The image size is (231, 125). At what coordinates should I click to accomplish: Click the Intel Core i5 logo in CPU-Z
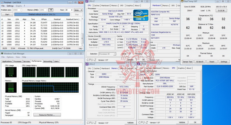pyautogui.click(x=141, y=15)
